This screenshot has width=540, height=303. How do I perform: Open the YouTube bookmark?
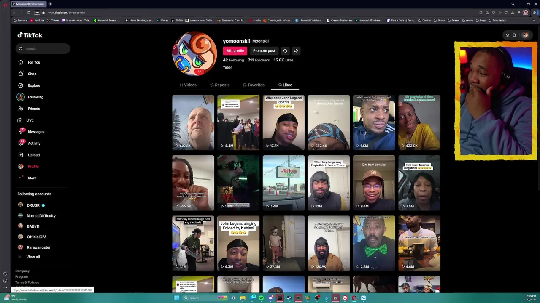pos(37,21)
